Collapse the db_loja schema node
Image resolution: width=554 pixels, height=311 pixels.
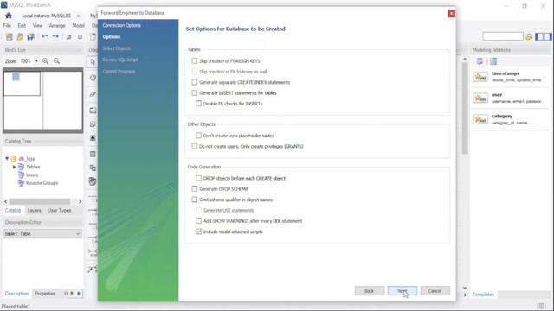click(x=7, y=159)
